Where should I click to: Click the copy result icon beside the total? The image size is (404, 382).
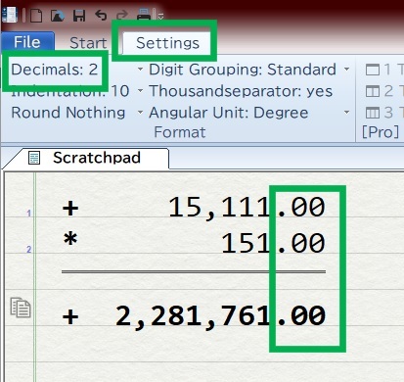point(21,308)
